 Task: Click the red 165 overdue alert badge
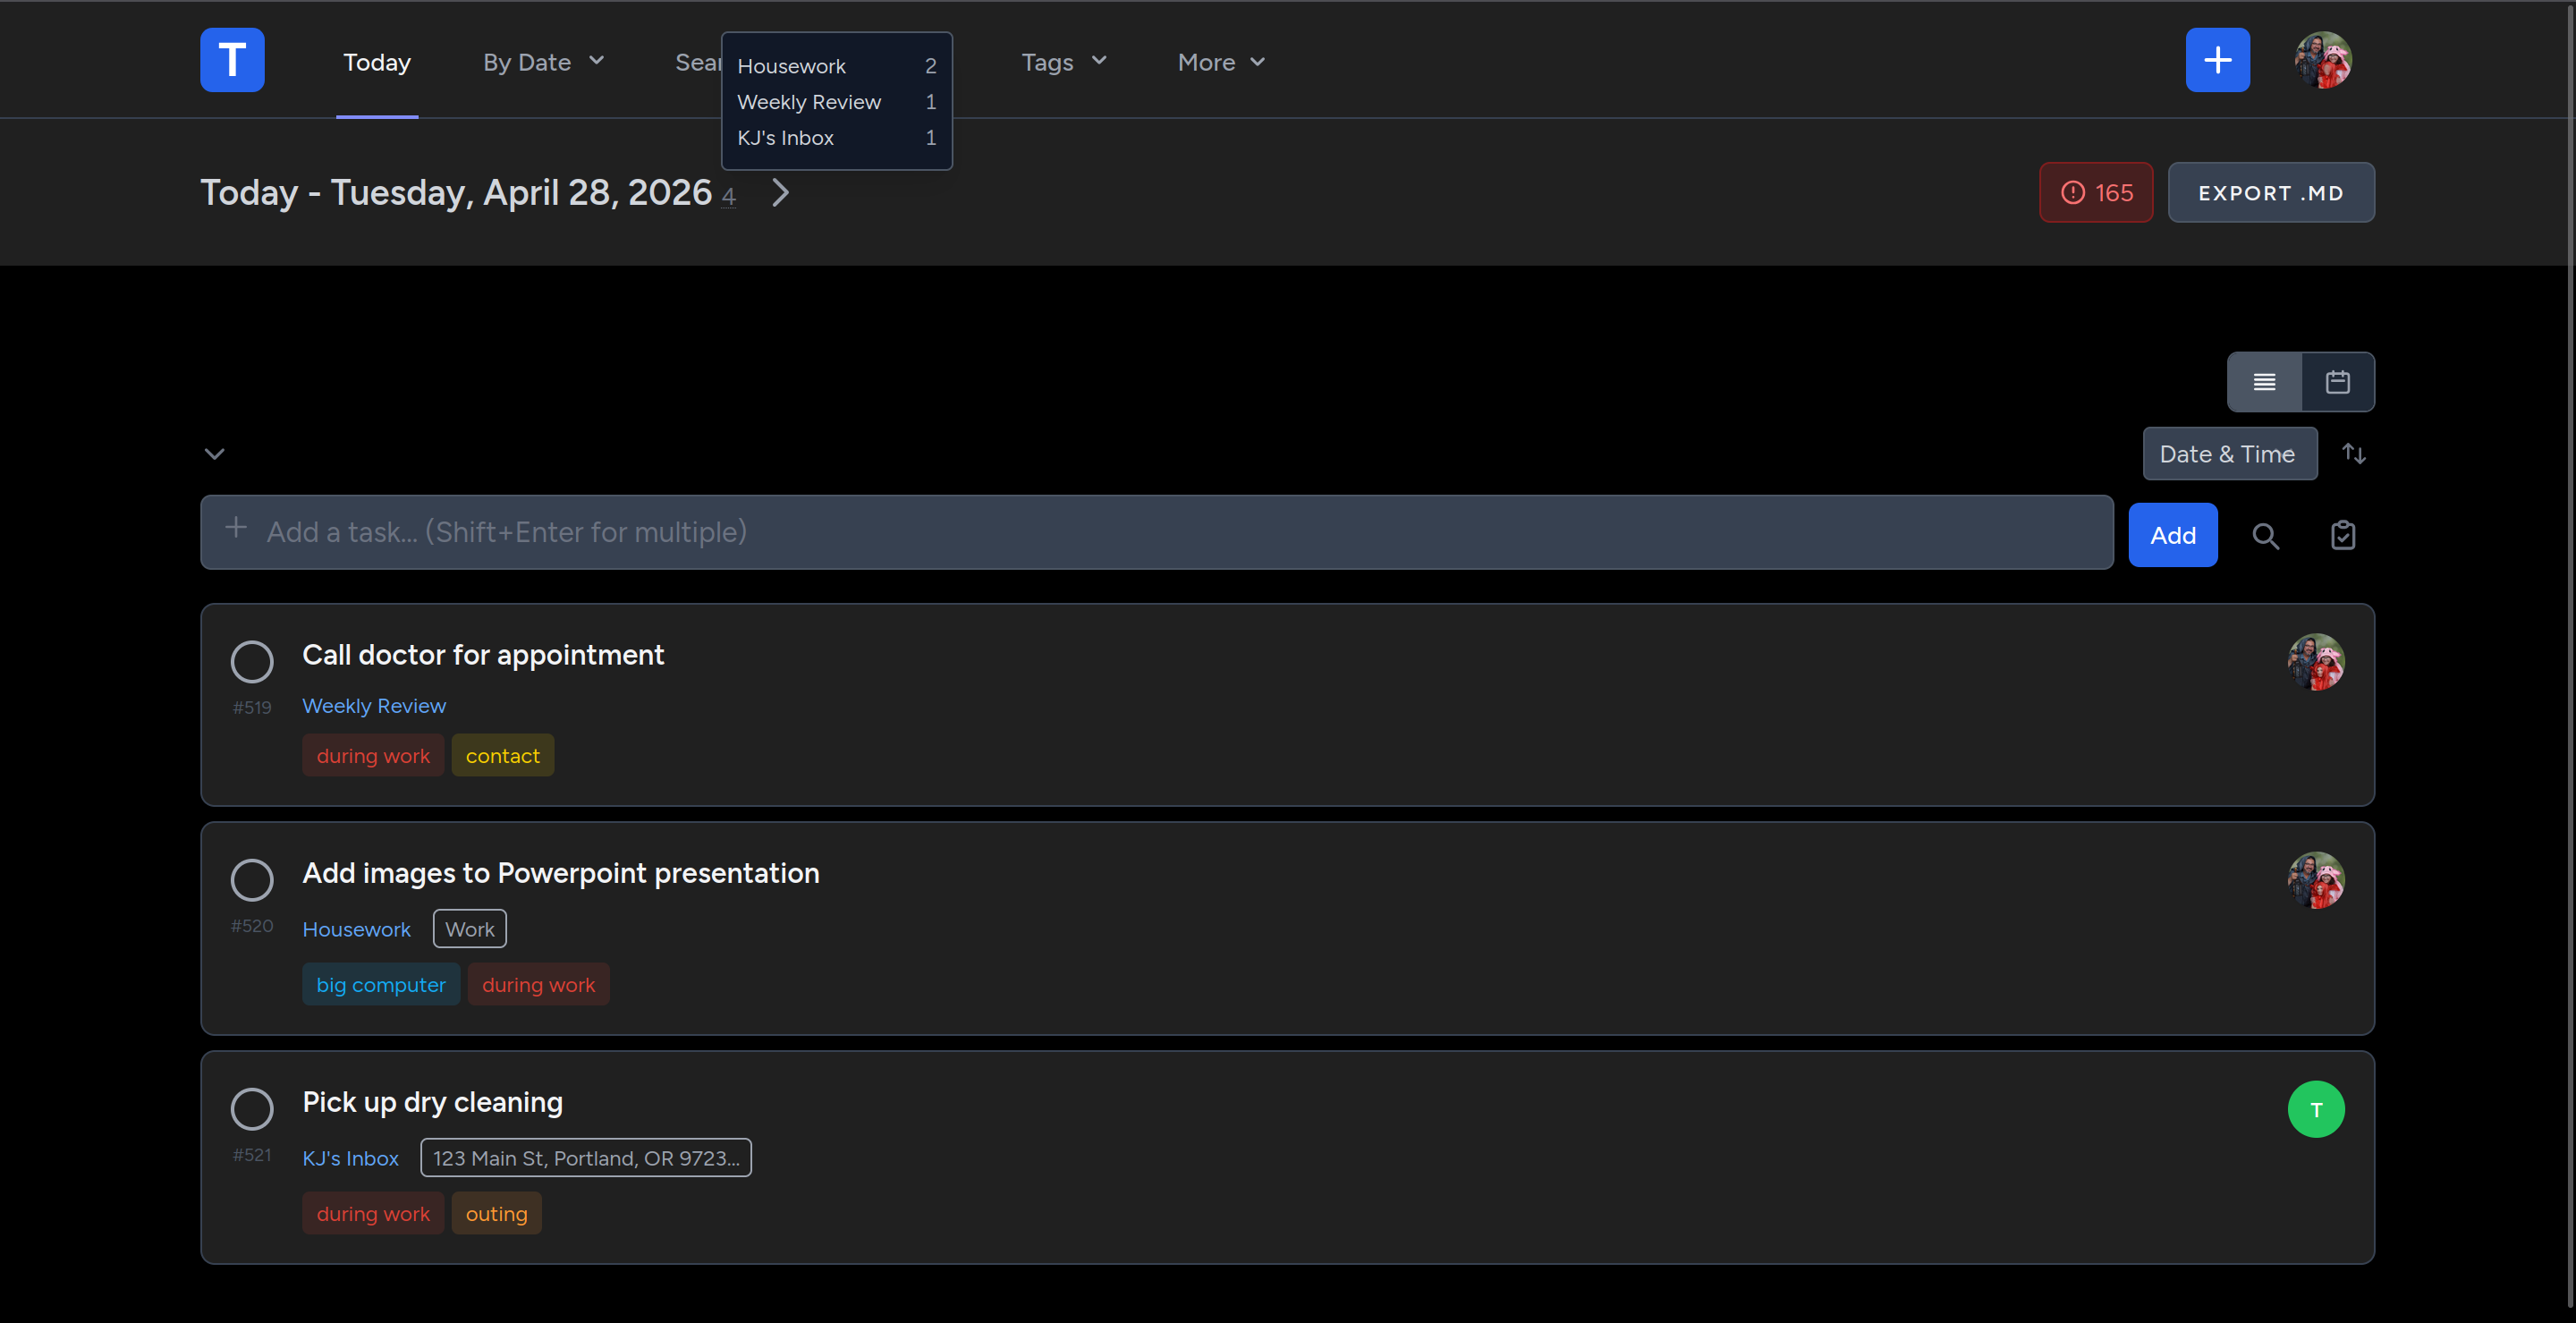2095,192
